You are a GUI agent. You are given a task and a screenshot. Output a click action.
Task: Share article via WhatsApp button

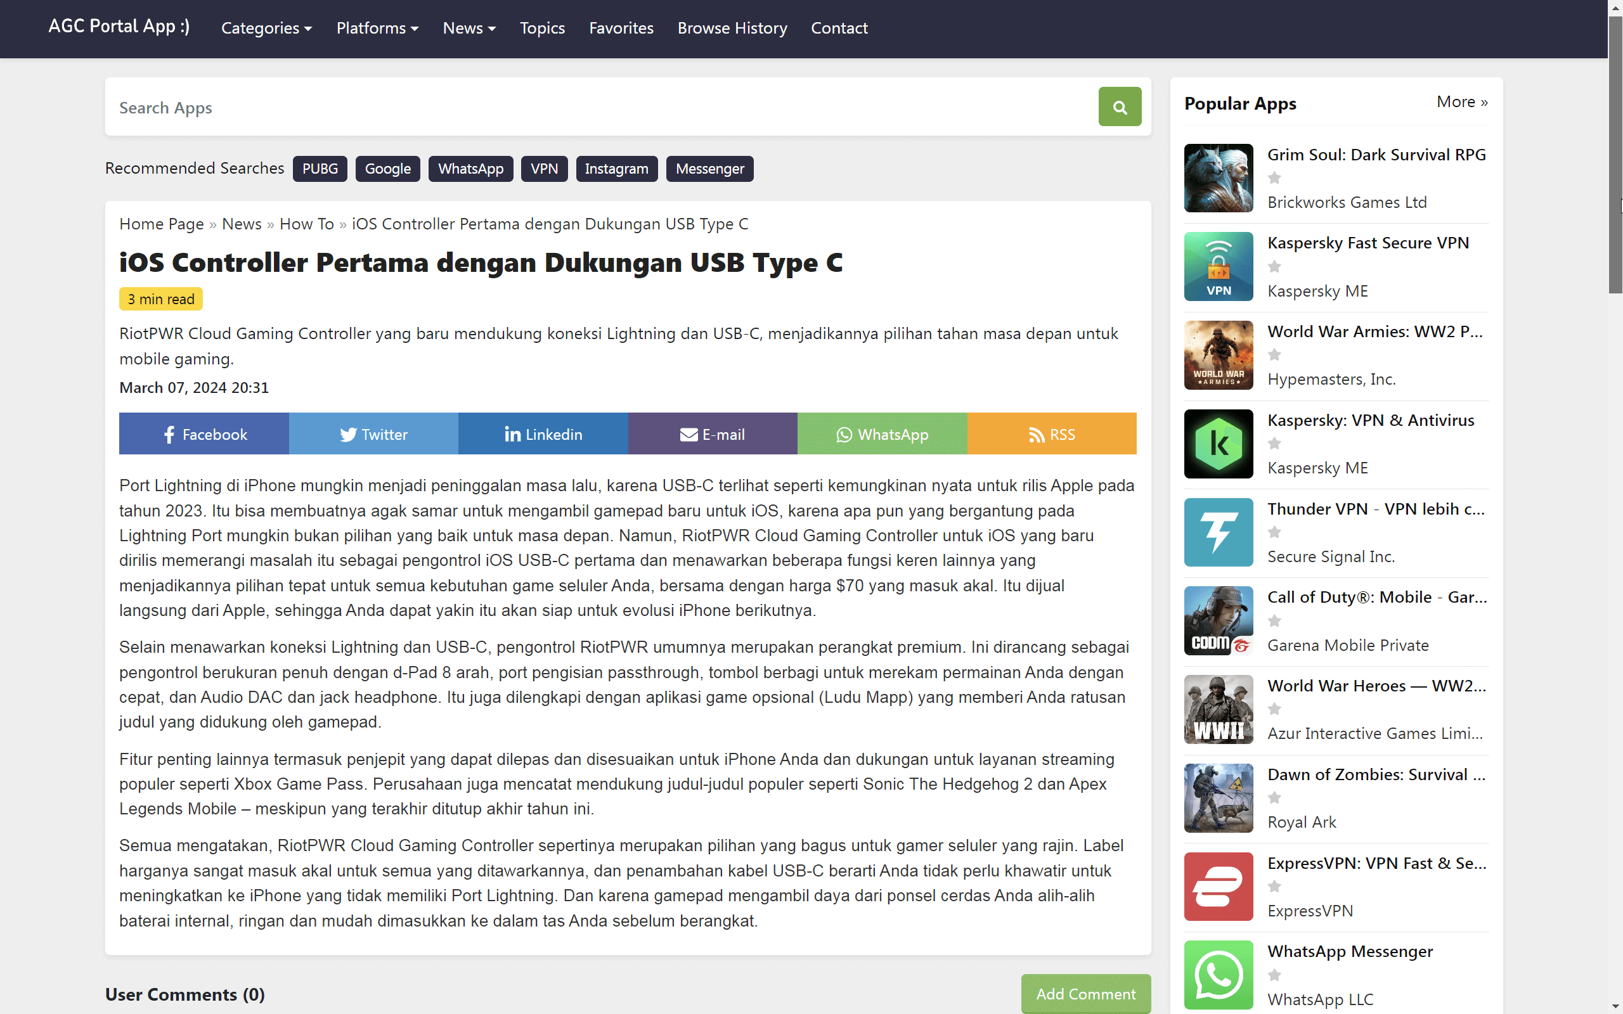(883, 434)
